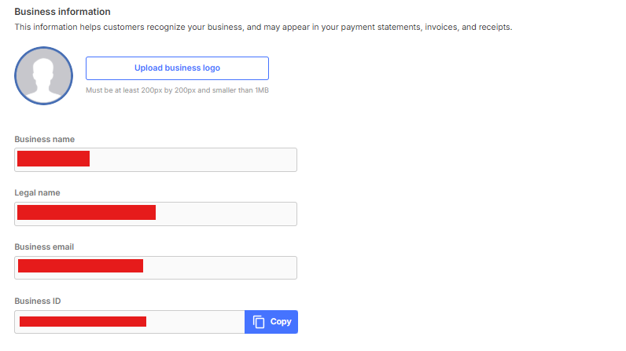Click the copy icon beside Business ID
The width and height of the screenshot is (626, 351).
(260, 322)
